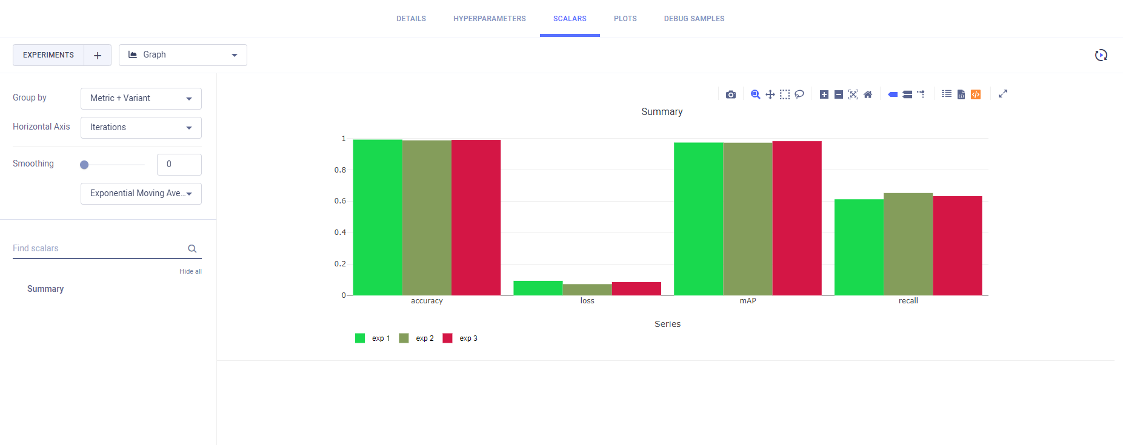Show closest data on hover icon
The height and width of the screenshot is (445, 1123).
[x=893, y=94]
